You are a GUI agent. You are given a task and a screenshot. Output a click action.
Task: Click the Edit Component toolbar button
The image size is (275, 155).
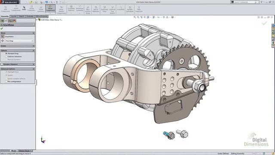(6, 9)
